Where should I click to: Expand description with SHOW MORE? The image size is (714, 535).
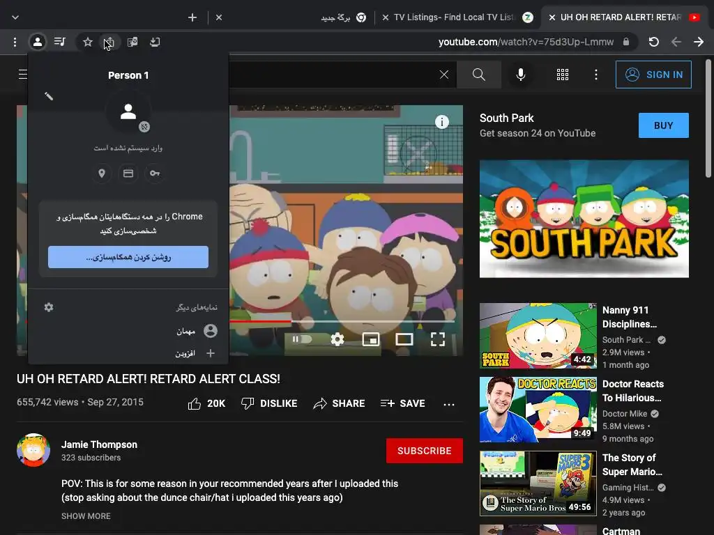click(86, 516)
